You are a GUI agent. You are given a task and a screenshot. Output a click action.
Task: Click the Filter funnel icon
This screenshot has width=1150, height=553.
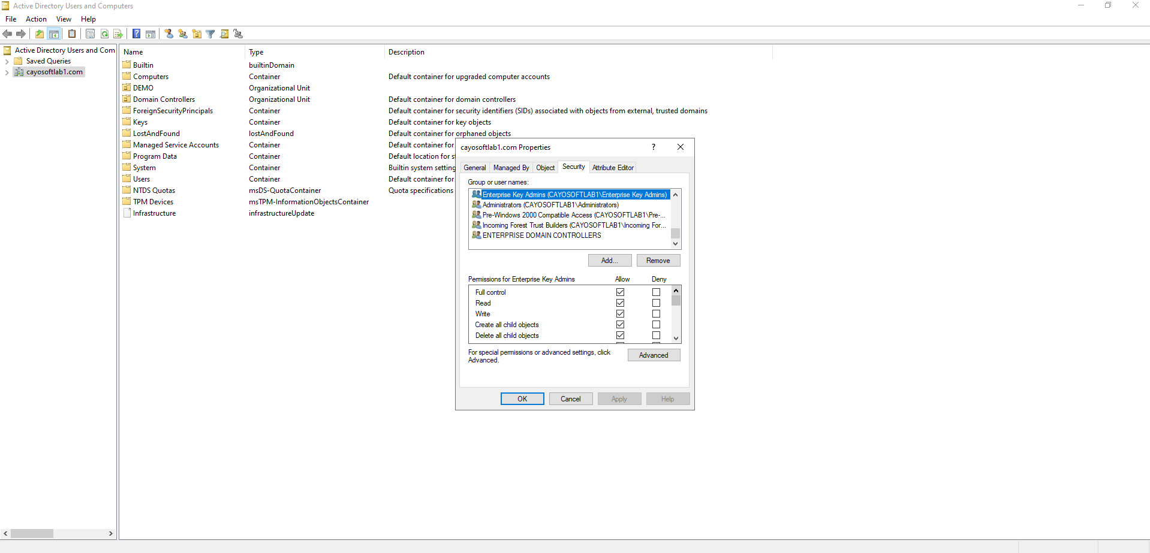tap(210, 34)
